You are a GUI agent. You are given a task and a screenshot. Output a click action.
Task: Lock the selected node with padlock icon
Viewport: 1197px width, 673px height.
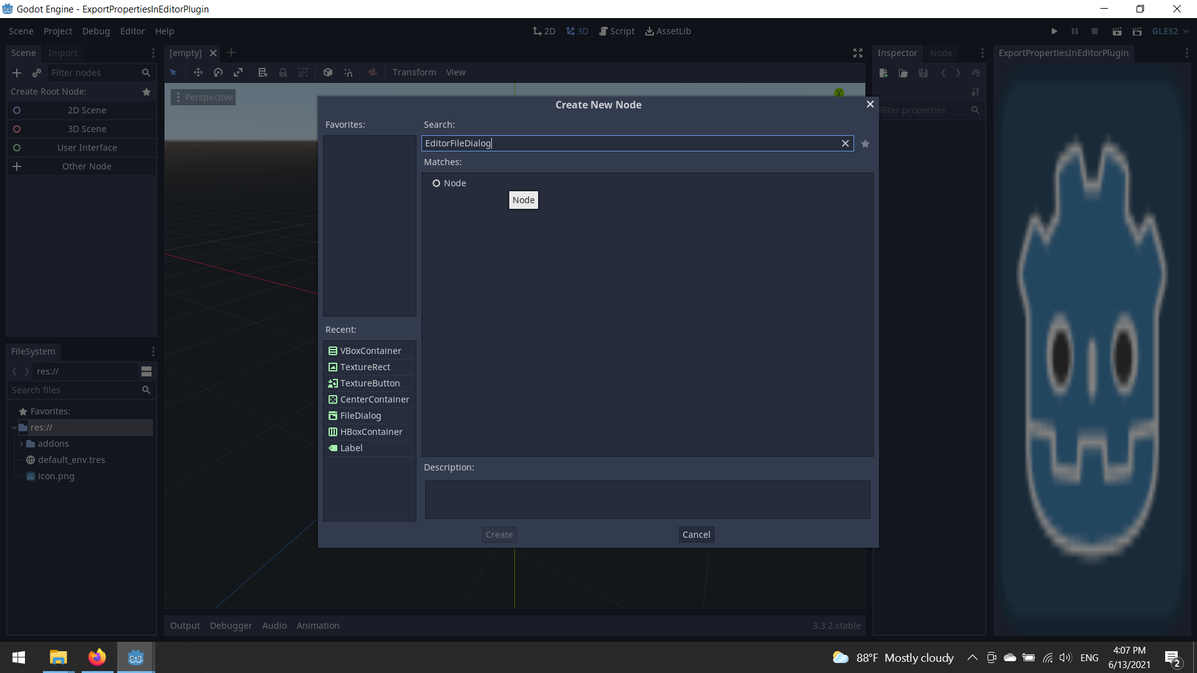(283, 72)
